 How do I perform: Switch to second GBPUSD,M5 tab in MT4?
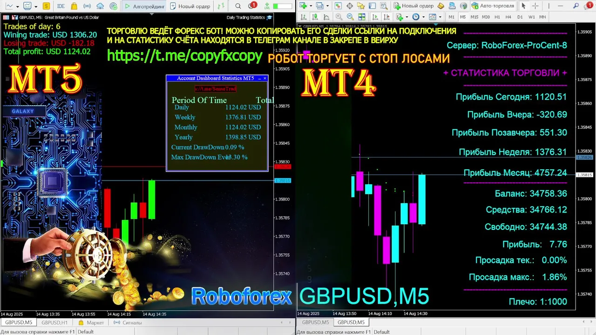(351, 322)
